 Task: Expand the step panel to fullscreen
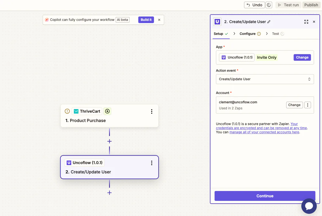coord(306,22)
